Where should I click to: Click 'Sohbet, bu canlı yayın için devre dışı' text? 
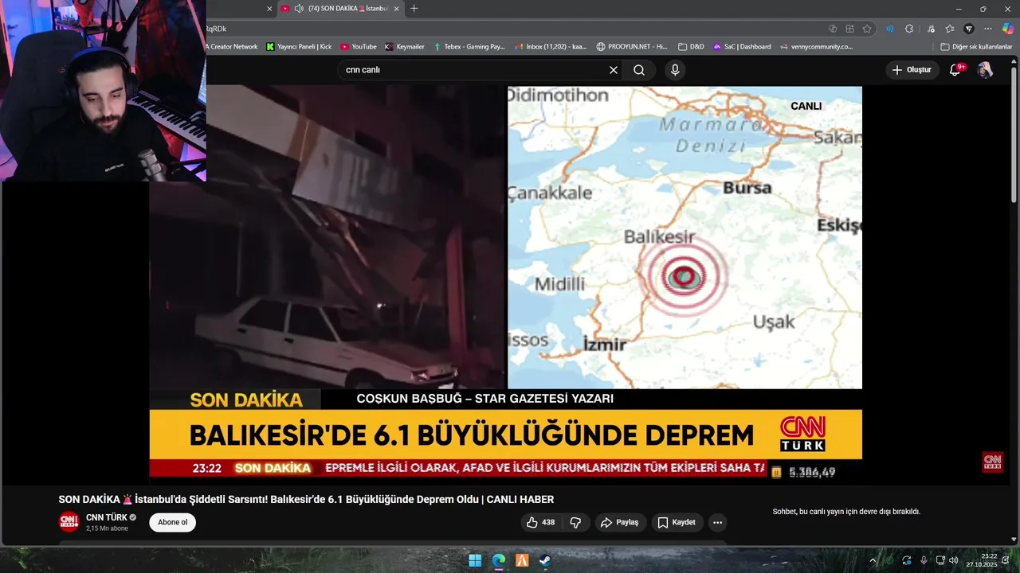(846, 512)
